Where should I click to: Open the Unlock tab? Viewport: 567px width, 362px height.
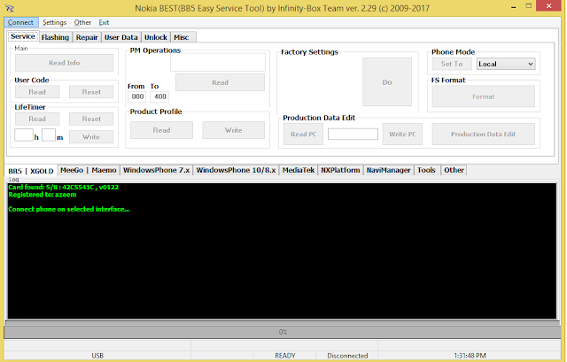(156, 37)
